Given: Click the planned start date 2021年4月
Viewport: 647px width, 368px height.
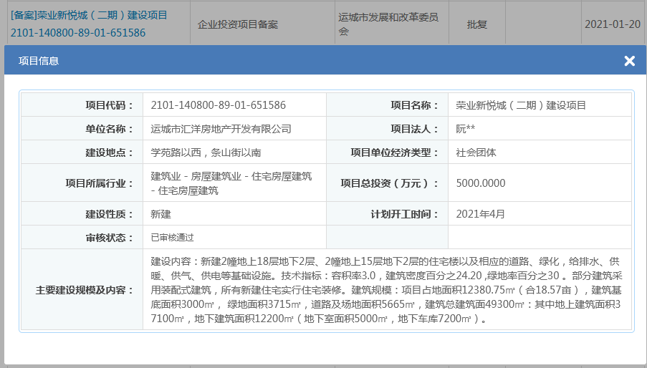Looking at the screenshot, I should coord(480,214).
